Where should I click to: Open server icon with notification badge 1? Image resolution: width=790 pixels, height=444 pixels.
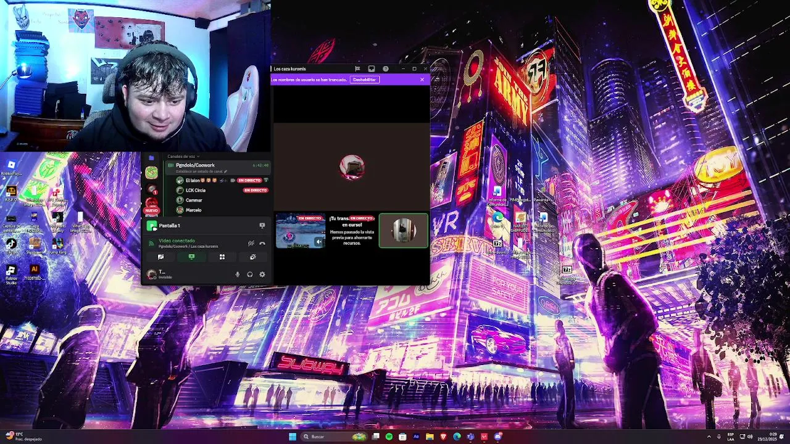click(x=151, y=188)
